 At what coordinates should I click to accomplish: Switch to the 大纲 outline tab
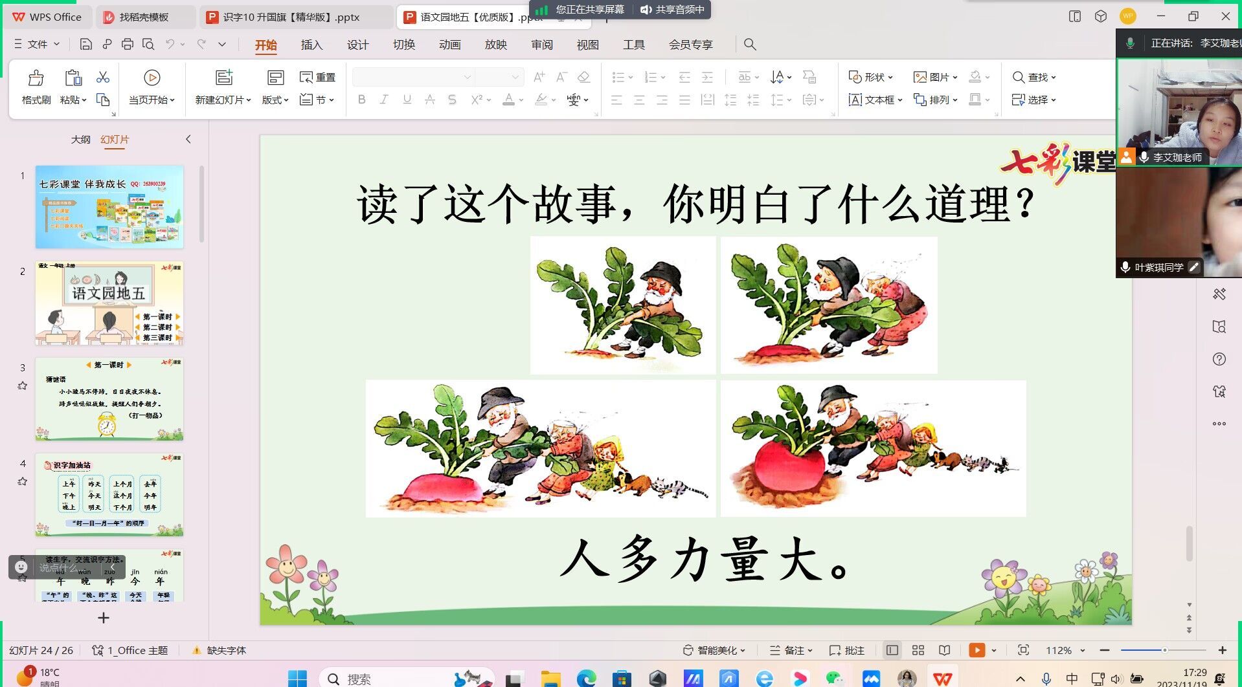click(80, 139)
